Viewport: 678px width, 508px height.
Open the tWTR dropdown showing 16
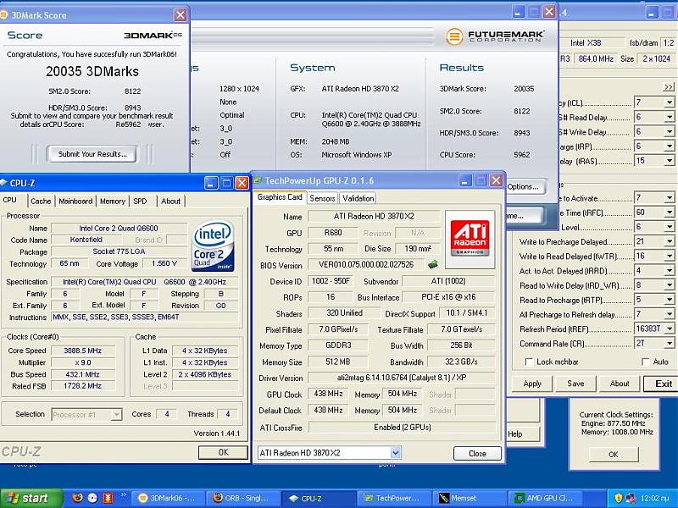click(670, 257)
